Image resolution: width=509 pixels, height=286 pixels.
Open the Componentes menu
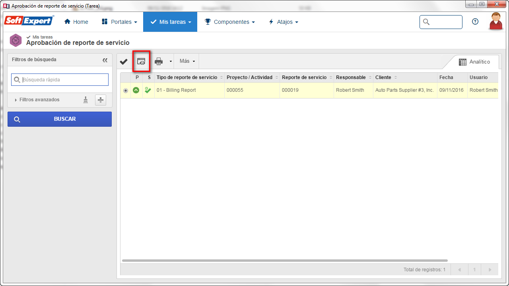229,22
